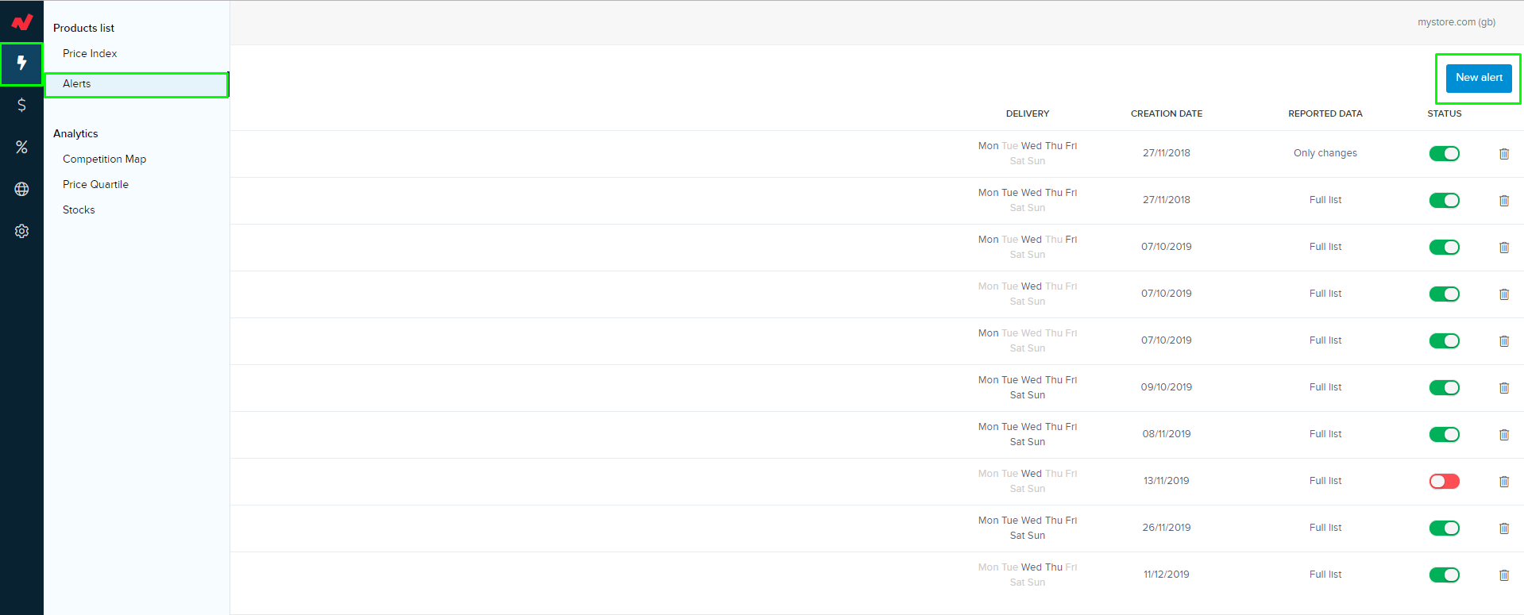Click the Only changes reported data cell
This screenshot has height=615, width=1524.
coord(1325,153)
